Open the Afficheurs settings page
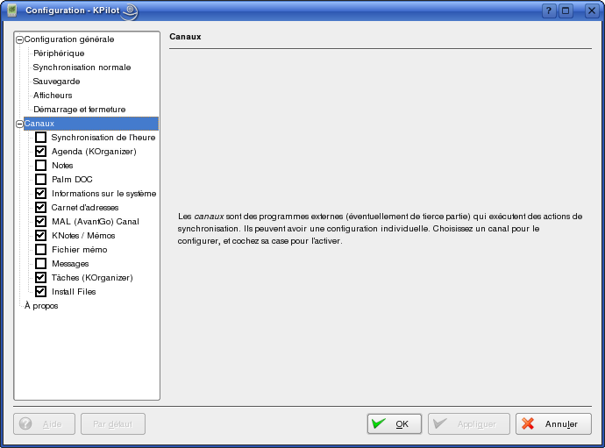Image resolution: width=605 pixels, height=448 pixels. coord(53,96)
